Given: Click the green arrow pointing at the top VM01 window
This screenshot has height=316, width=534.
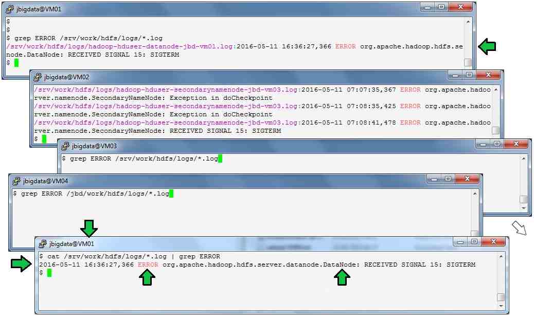Looking at the screenshot, I should pos(487,47).
